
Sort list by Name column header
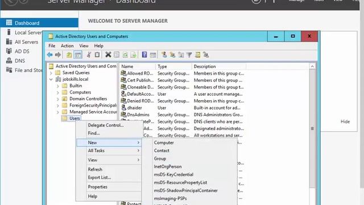click(x=137, y=67)
